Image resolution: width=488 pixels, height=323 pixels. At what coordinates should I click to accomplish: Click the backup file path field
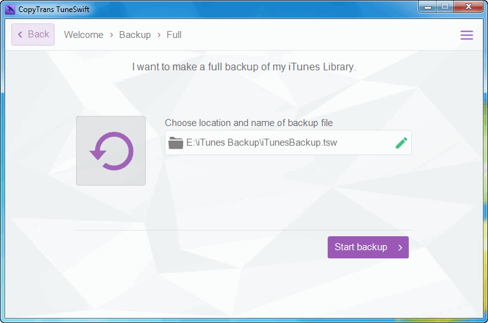pyautogui.click(x=288, y=142)
